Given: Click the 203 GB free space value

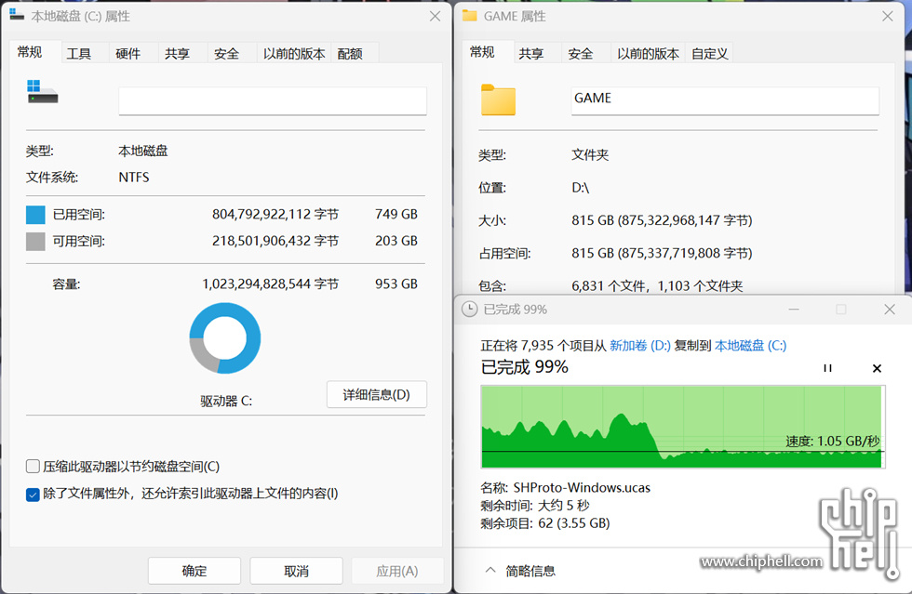Looking at the screenshot, I should click(x=396, y=241).
